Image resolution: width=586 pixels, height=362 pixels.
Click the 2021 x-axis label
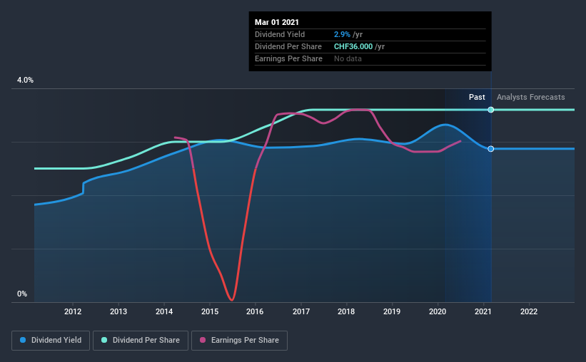(x=483, y=311)
